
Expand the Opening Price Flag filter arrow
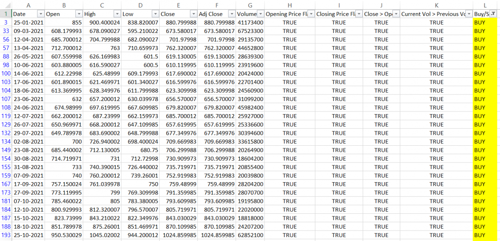click(x=311, y=14)
